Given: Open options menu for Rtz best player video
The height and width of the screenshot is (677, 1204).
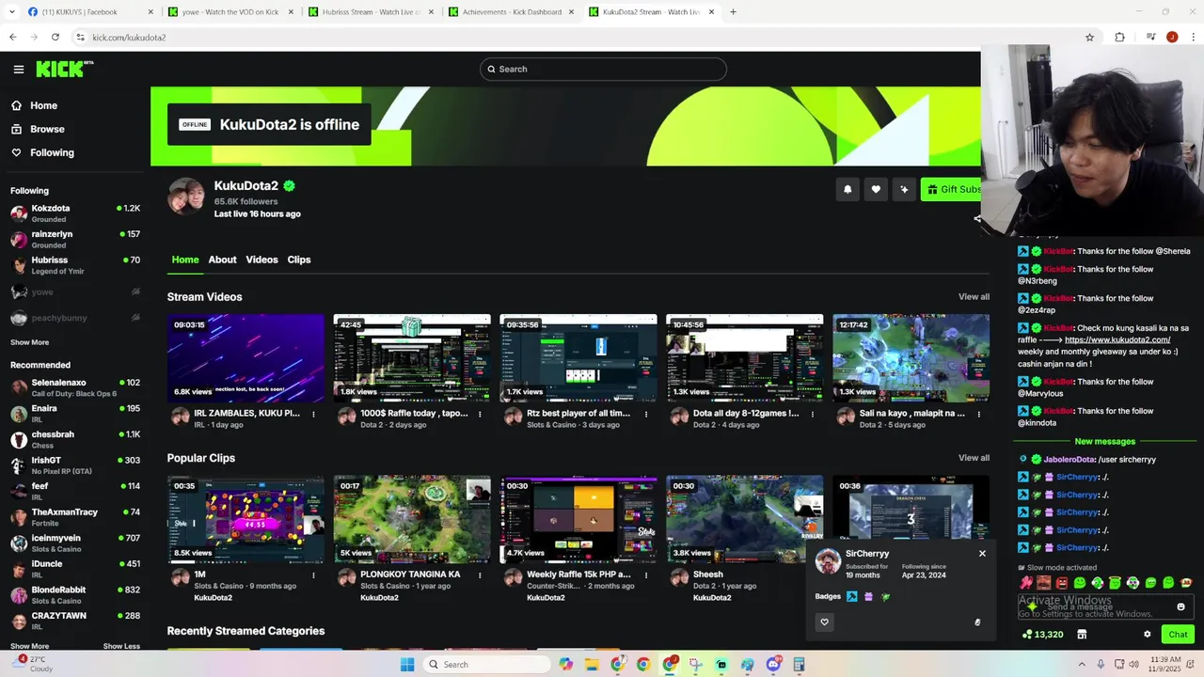Looking at the screenshot, I should (x=646, y=414).
